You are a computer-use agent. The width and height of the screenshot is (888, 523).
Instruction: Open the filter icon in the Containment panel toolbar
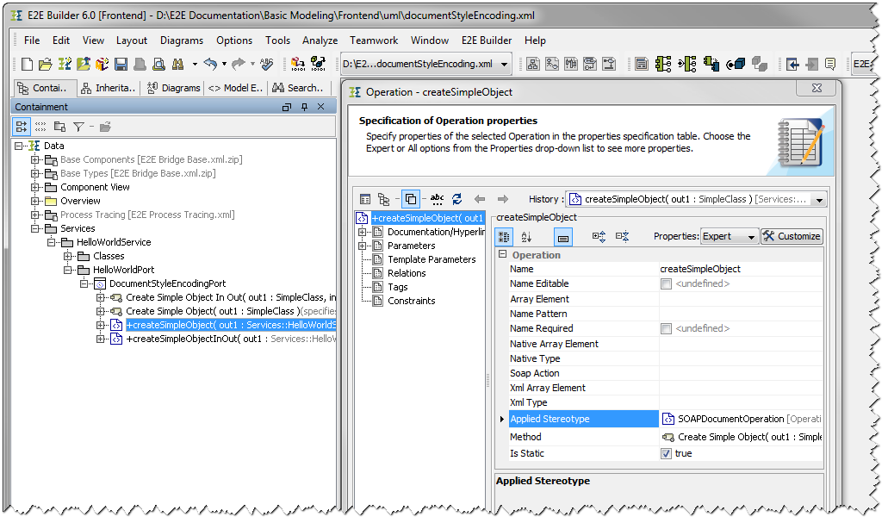click(x=78, y=126)
